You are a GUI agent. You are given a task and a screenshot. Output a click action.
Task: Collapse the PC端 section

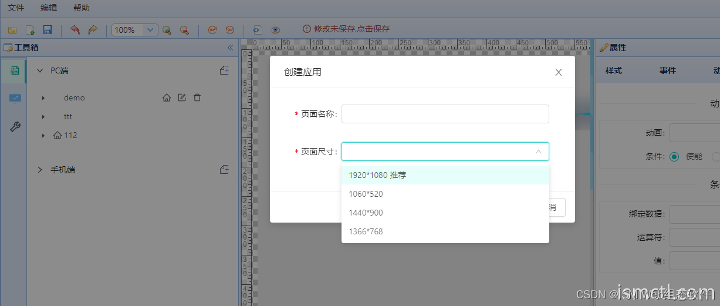click(40, 70)
